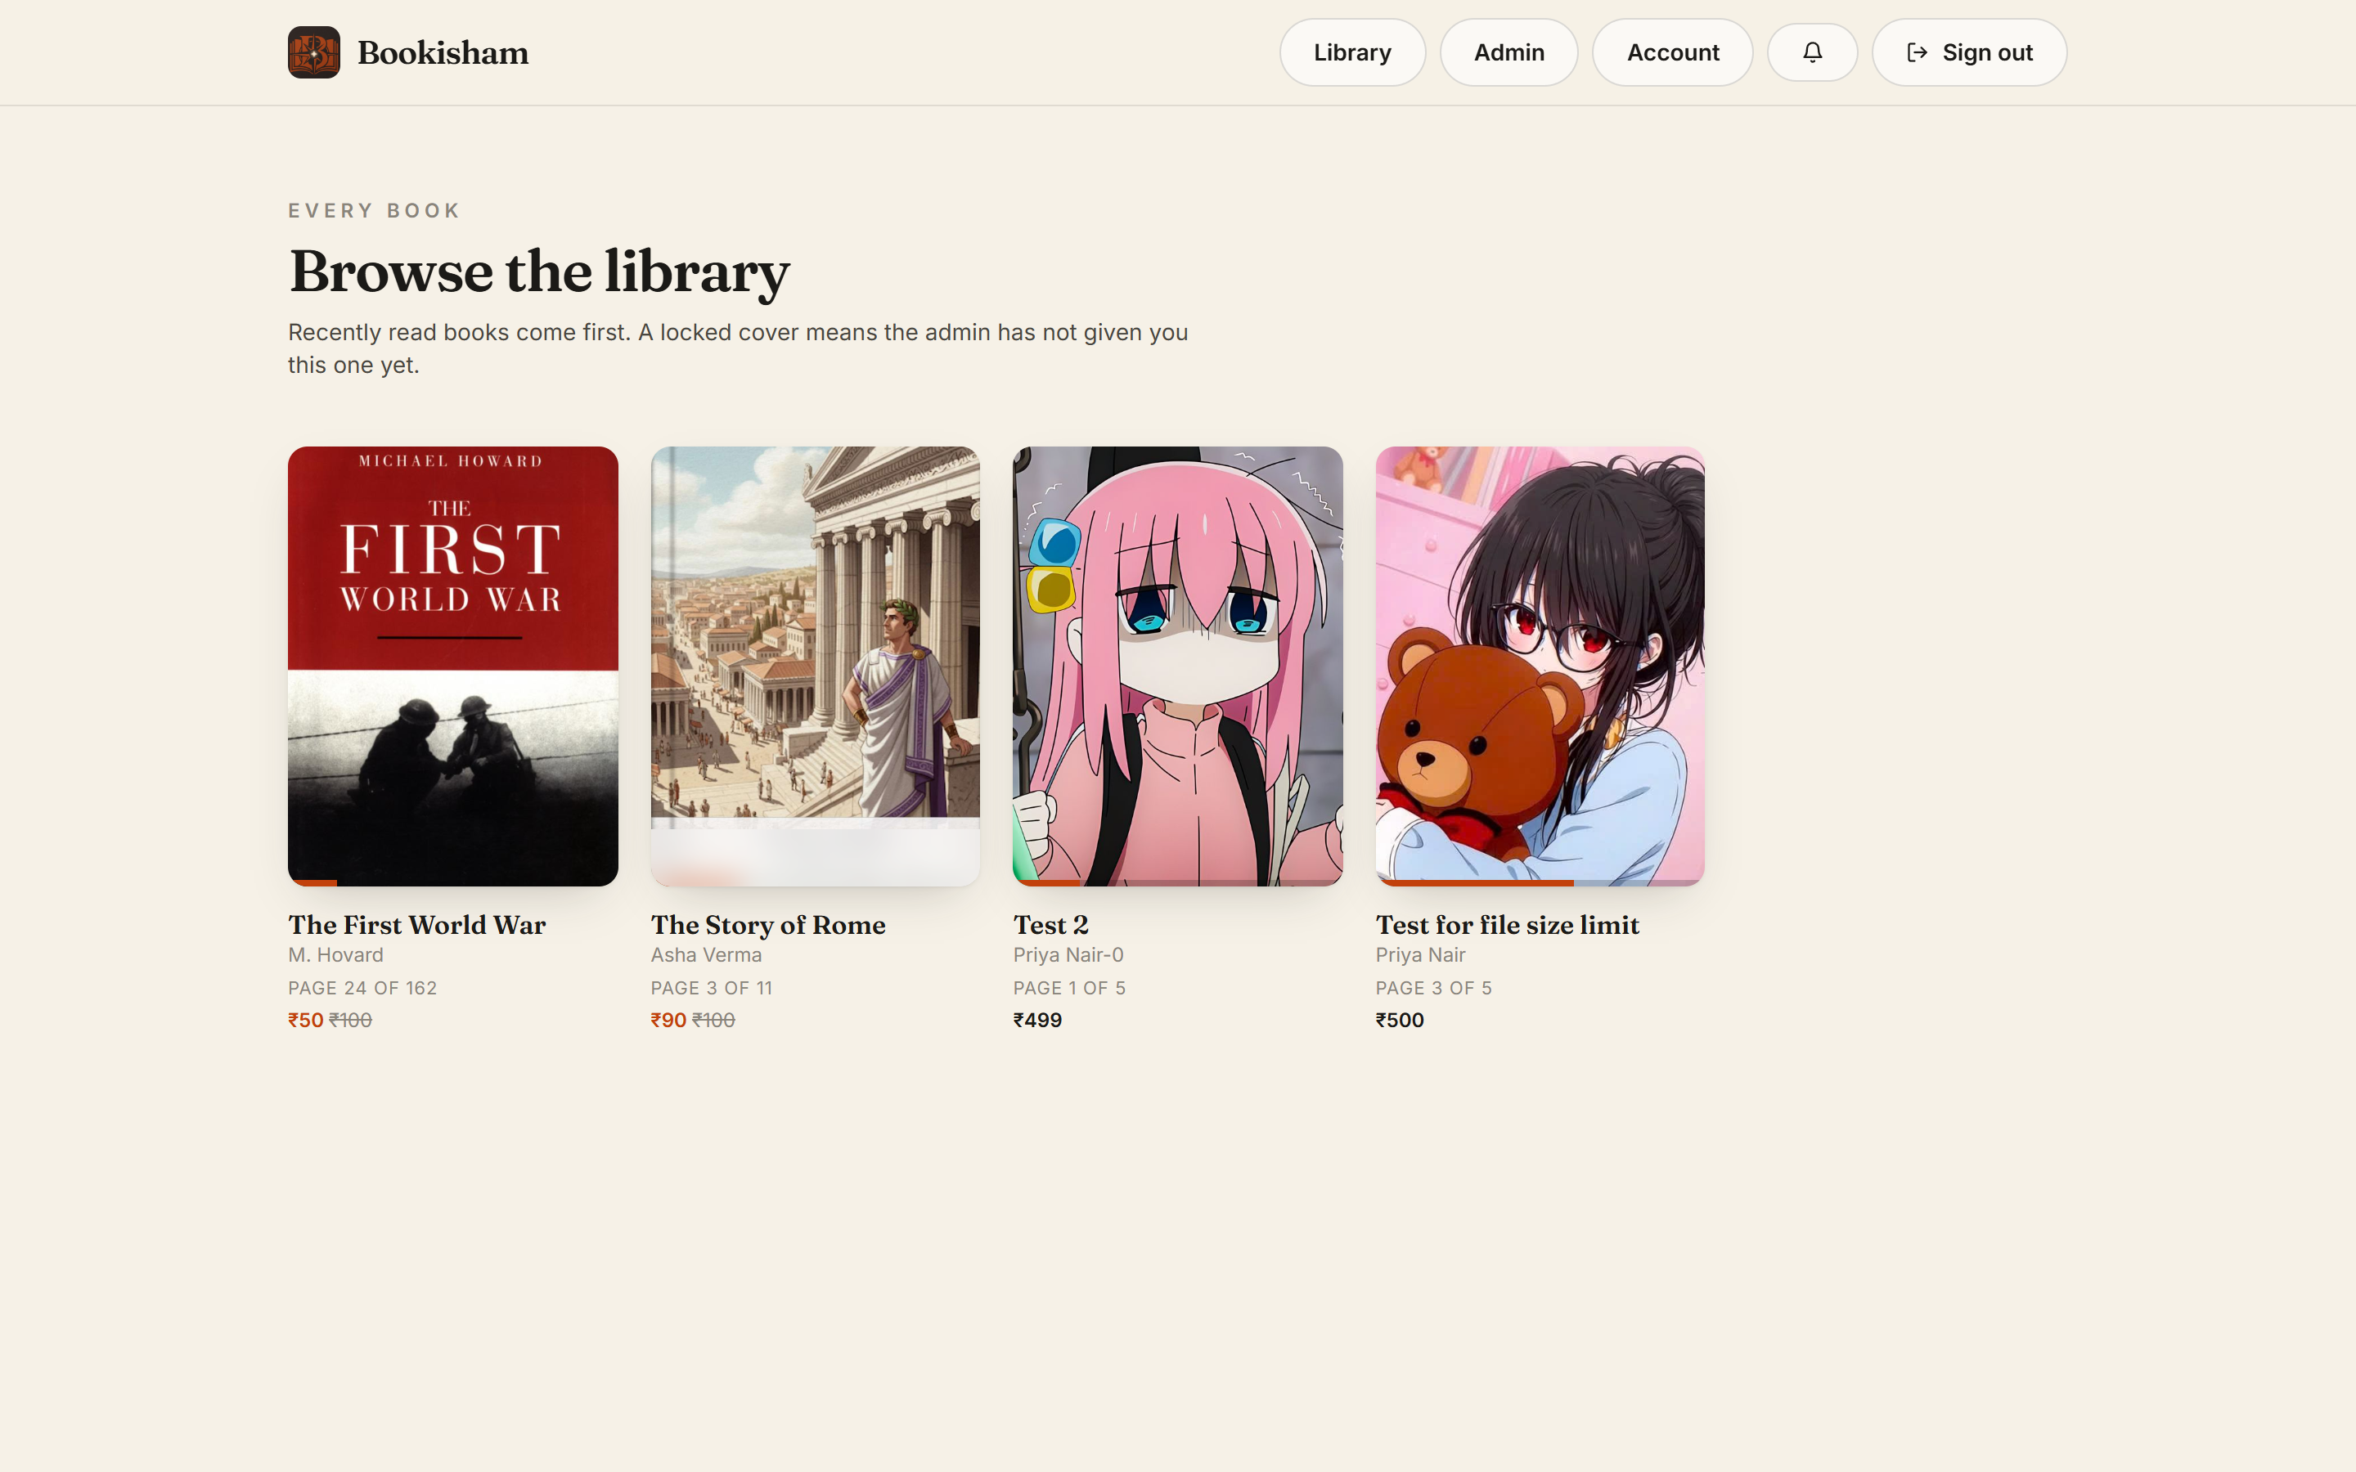The width and height of the screenshot is (2356, 1472).
Task: Click the Test 2 title
Action: coord(1050,925)
